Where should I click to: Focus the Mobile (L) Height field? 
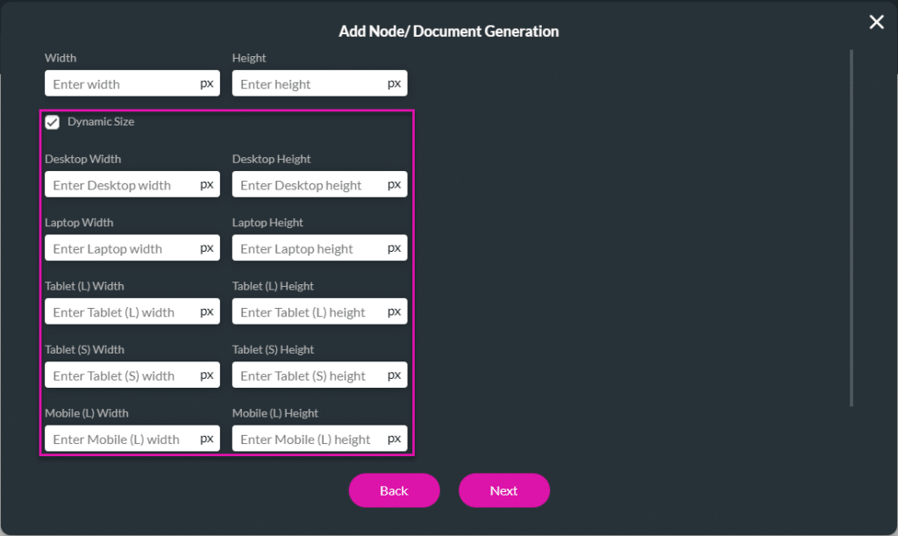(309, 439)
